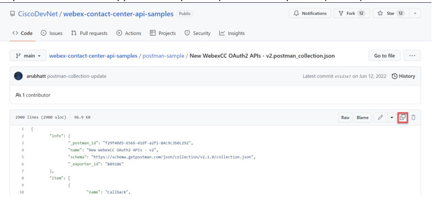Switch to the Actions tab
432x214 pixels.
pos(129,33)
